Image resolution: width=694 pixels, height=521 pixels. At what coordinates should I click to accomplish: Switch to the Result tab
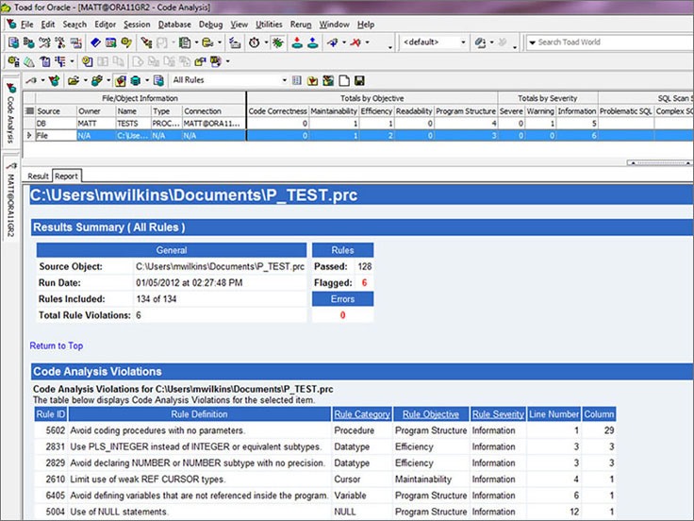click(x=38, y=176)
